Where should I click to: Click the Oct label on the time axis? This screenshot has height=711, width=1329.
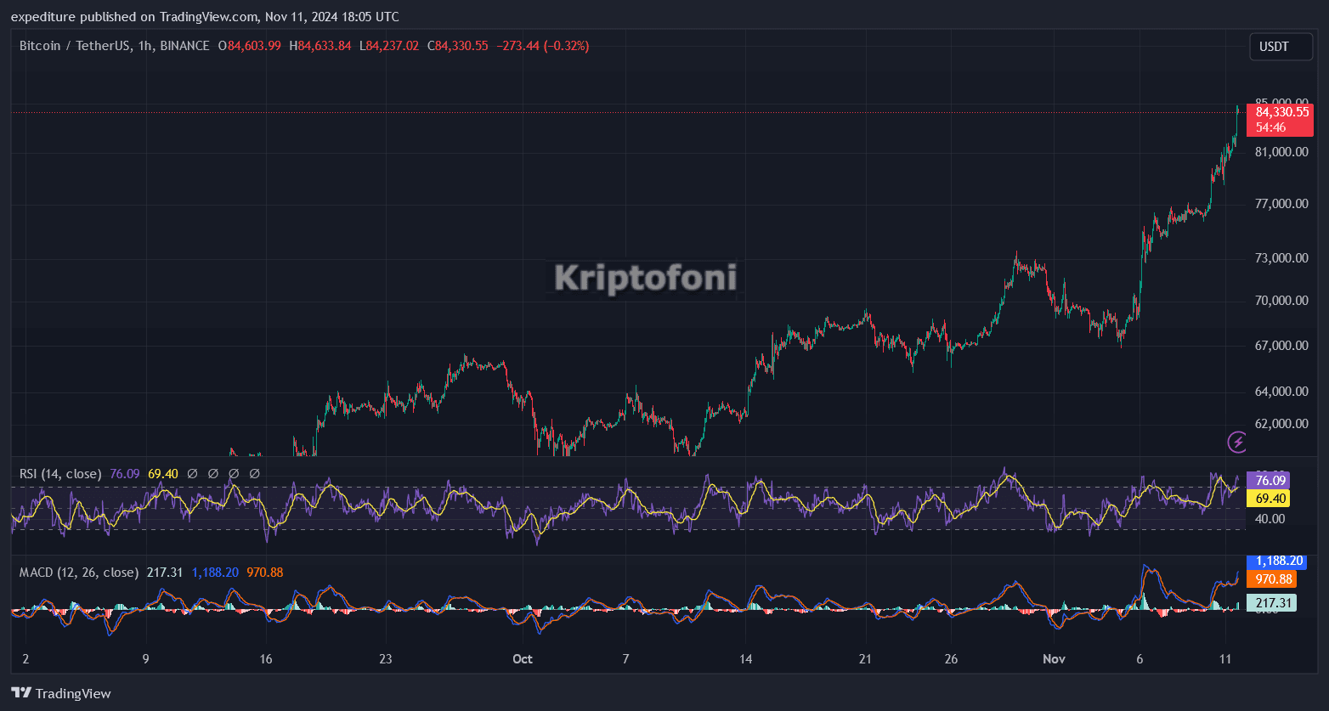point(522,658)
